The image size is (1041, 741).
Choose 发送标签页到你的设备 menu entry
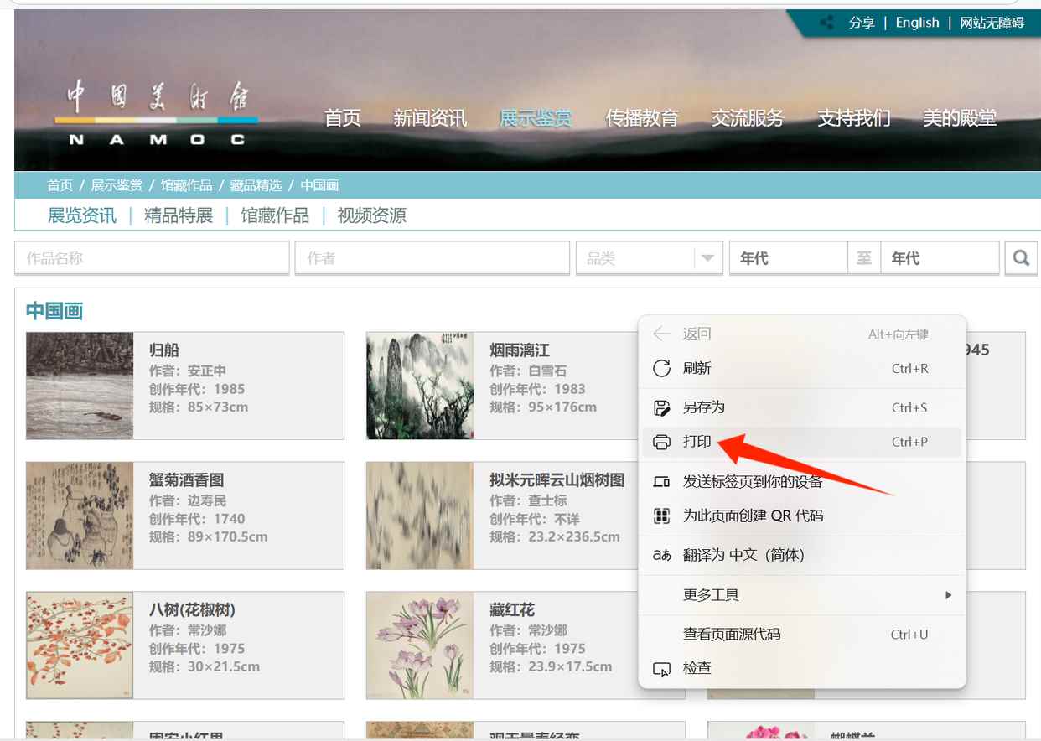752,481
